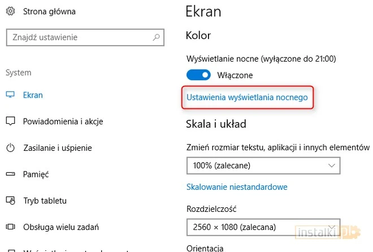Select Powiadomienia i akcje menu item

[x=63, y=121]
